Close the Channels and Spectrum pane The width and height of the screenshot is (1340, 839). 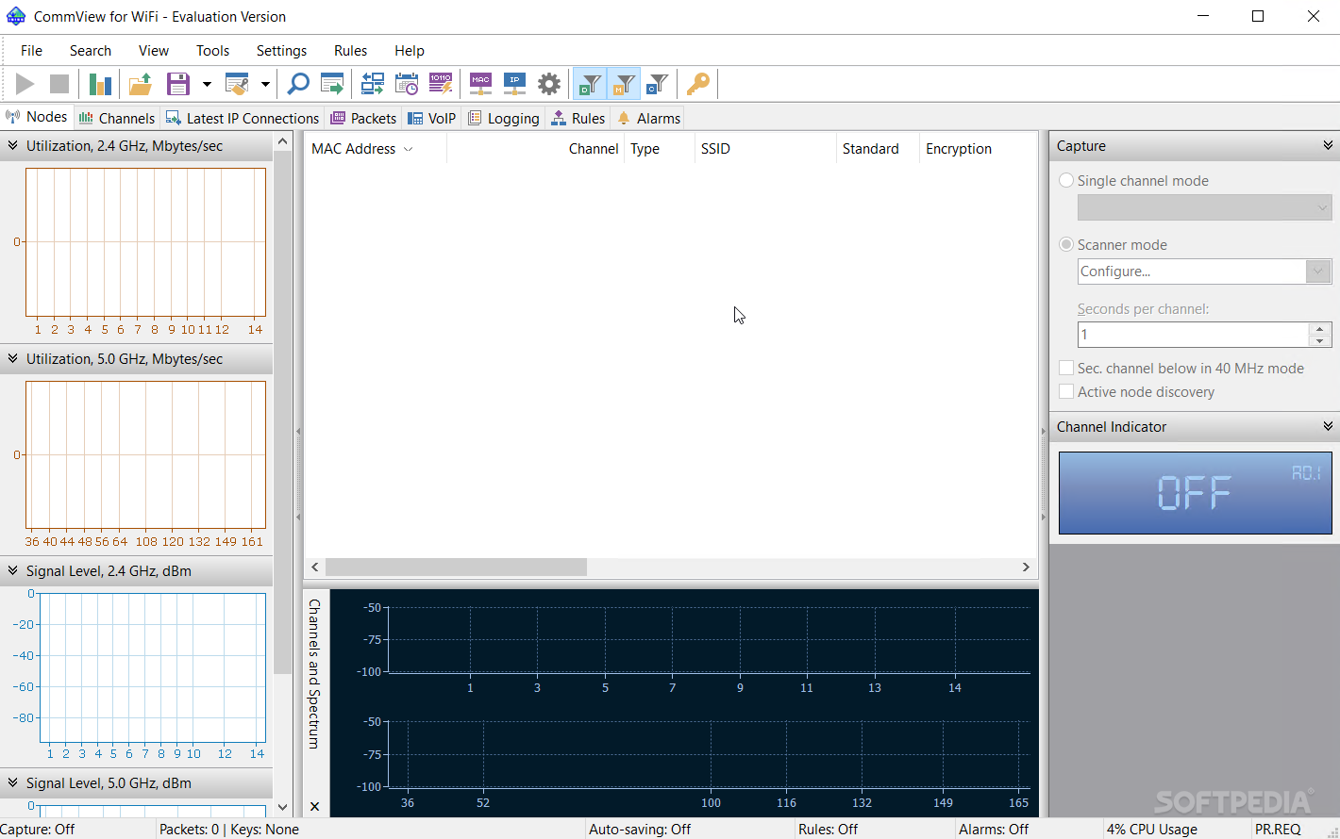pyautogui.click(x=315, y=806)
